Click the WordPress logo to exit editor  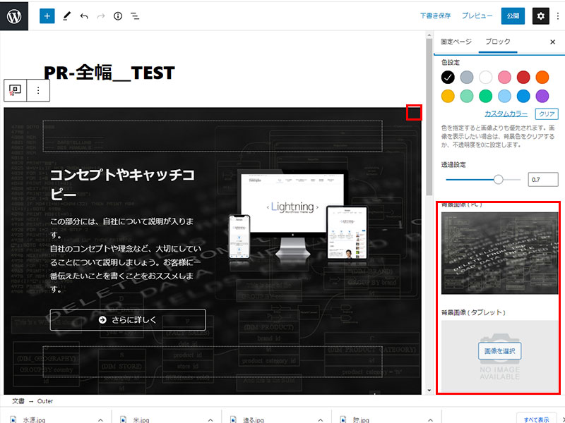point(14,16)
